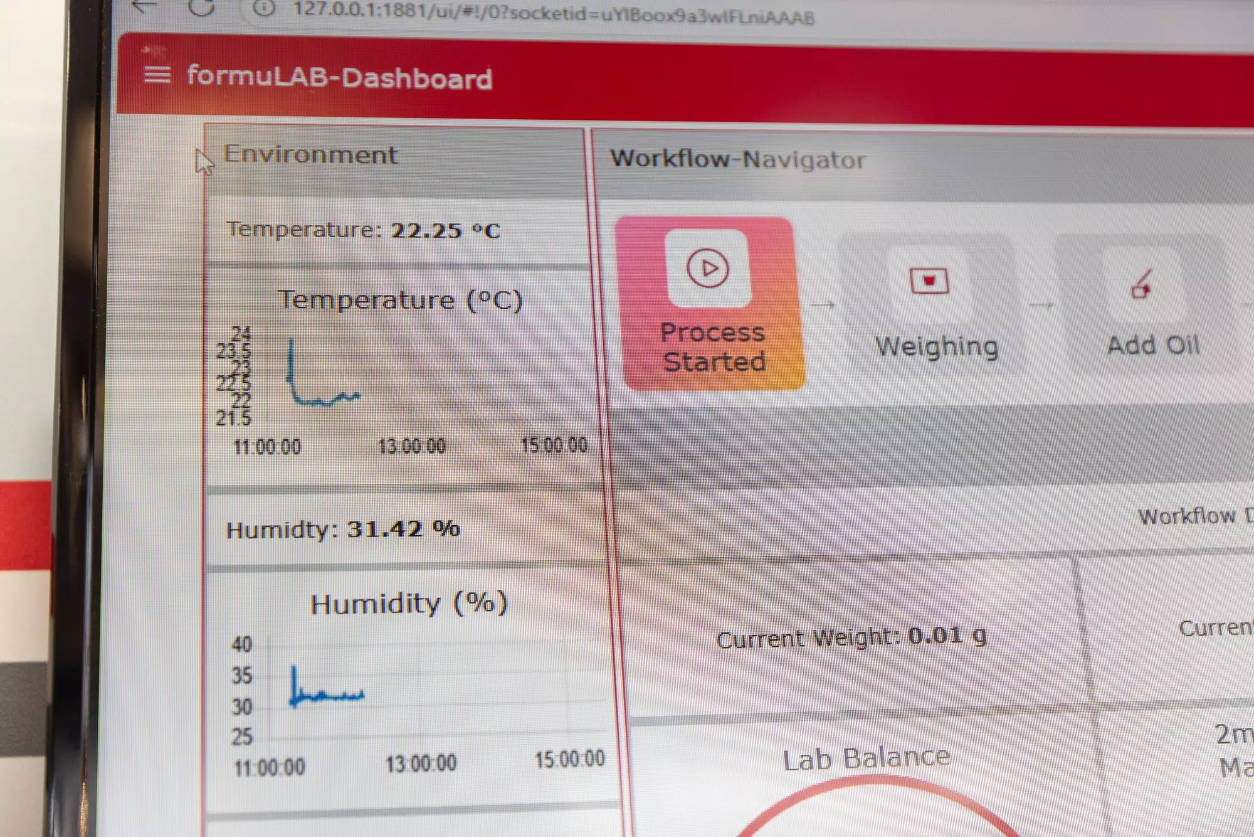Viewport: 1254px width, 837px height.
Task: Click the formuLAB-Dashboard title
Action: point(339,77)
